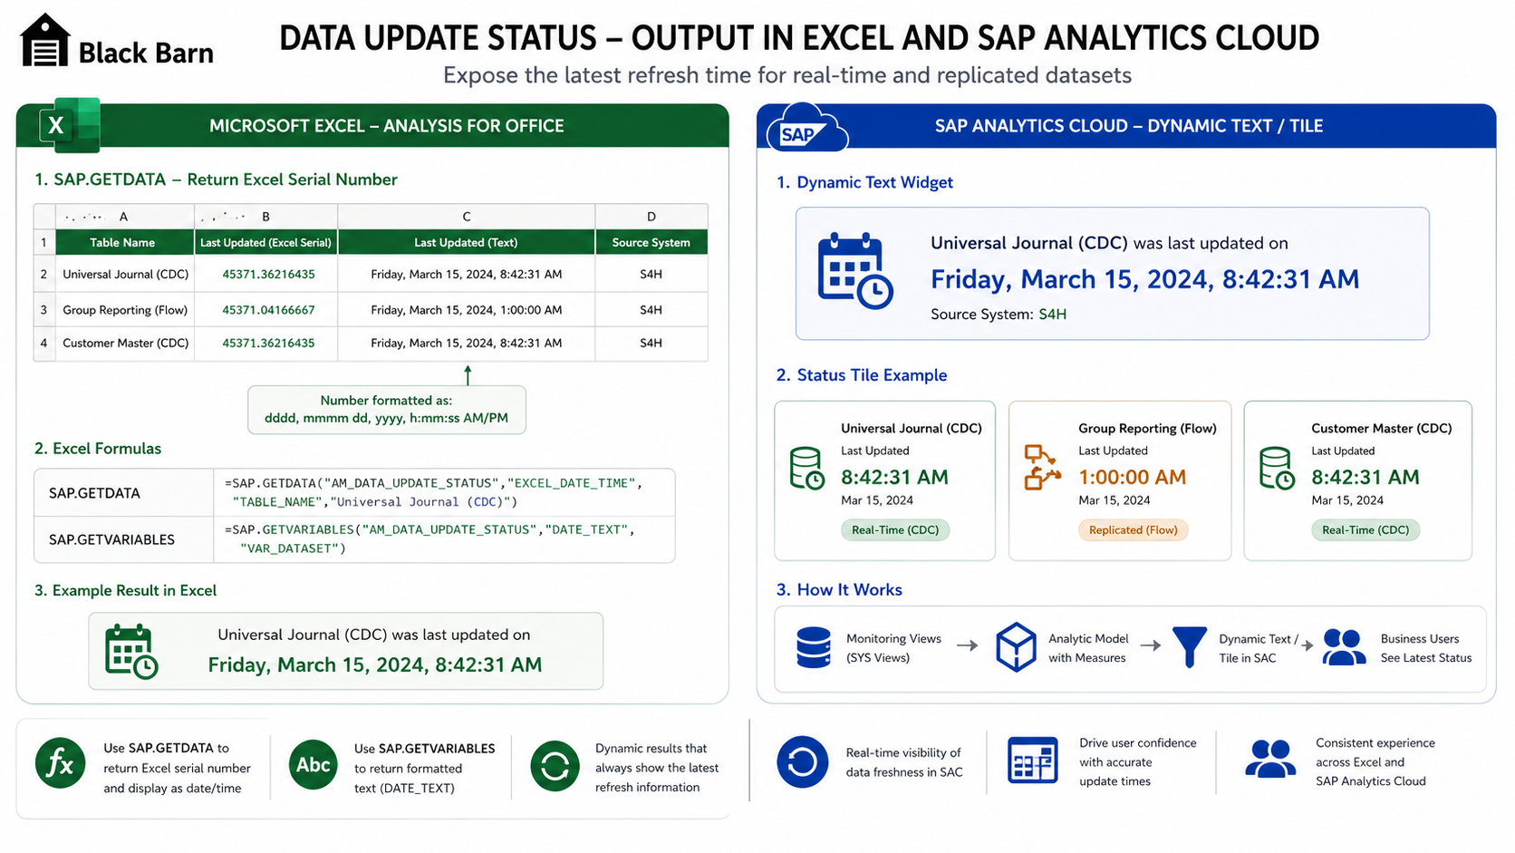
Task: Click database clock icon on Customer Master tile
Action: (1277, 468)
